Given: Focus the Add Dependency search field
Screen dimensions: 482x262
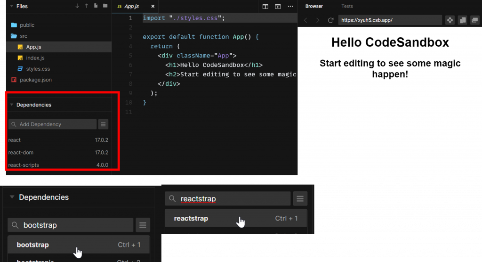Looking at the screenshot, I should pyautogui.click(x=53, y=124).
